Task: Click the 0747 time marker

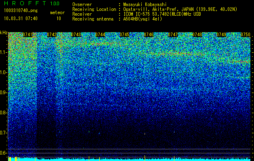Action: pyautogui.click(x=173, y=35)
